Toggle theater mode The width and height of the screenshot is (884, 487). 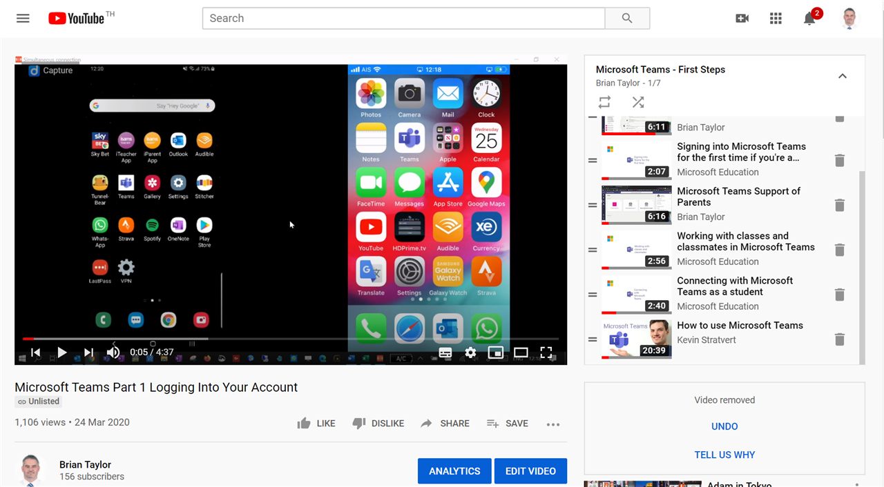(x=521, y=352)
